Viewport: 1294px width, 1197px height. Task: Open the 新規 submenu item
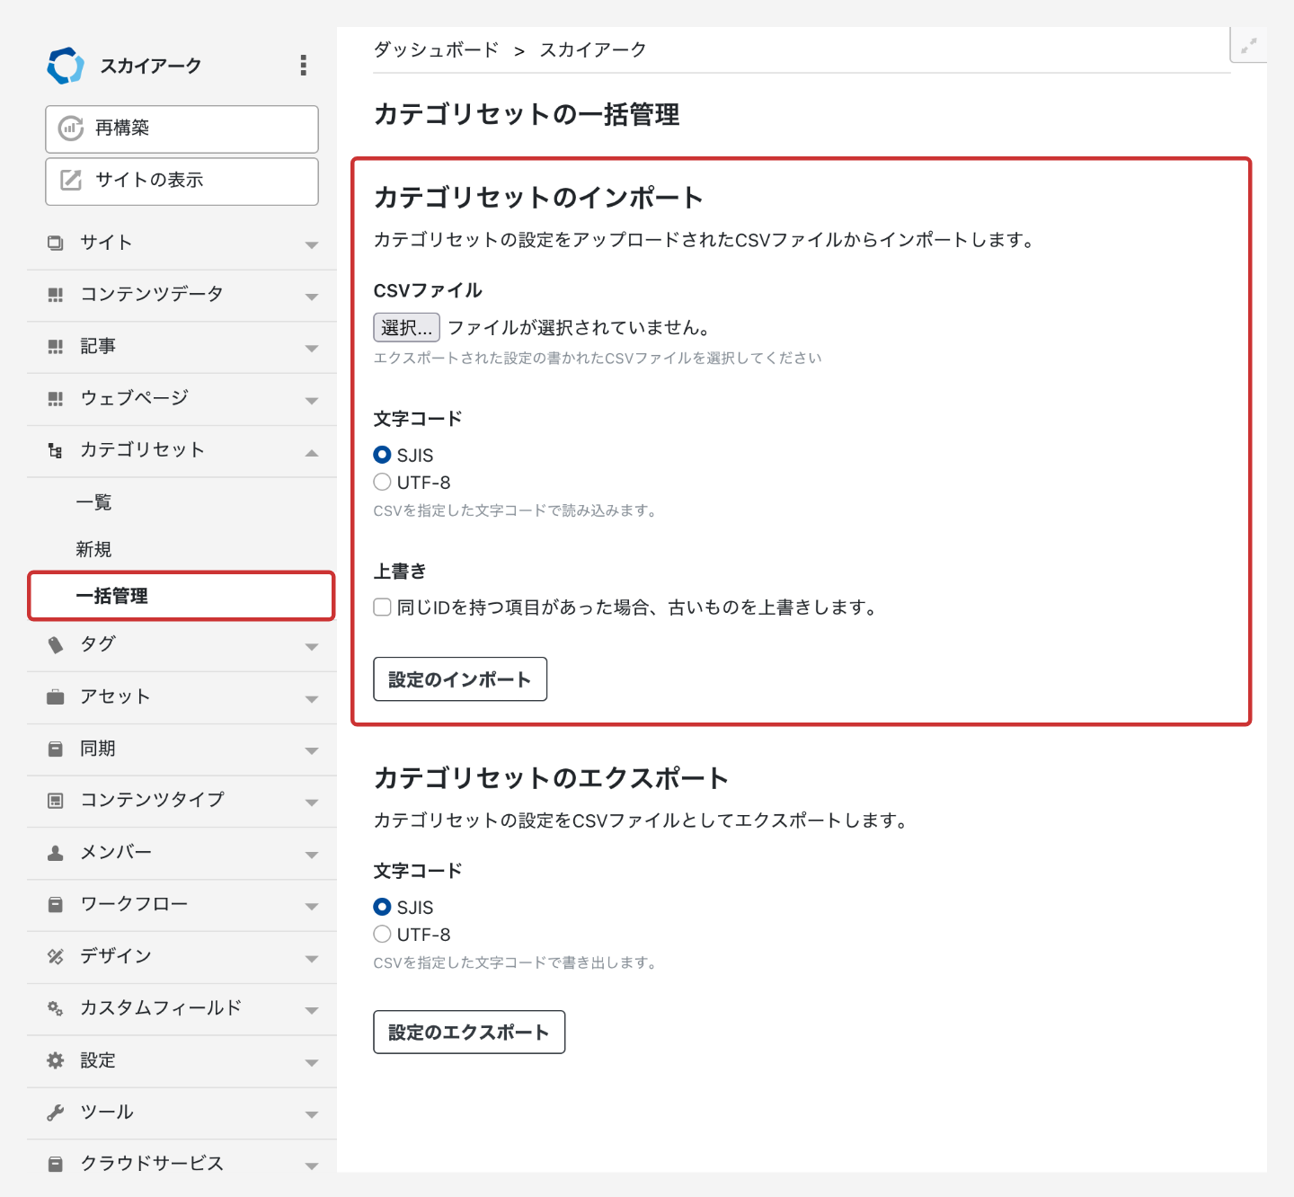[x=94, y=549]
